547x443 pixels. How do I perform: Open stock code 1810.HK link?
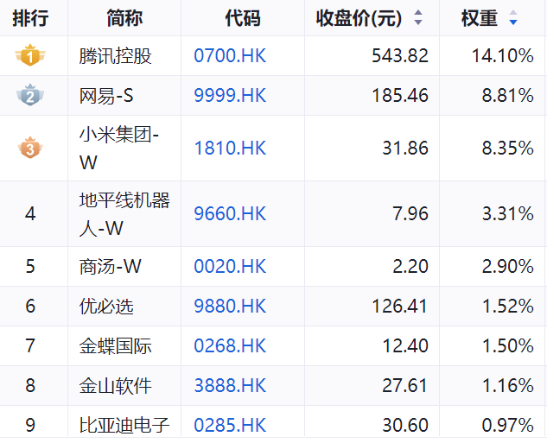tap(230, 149)
